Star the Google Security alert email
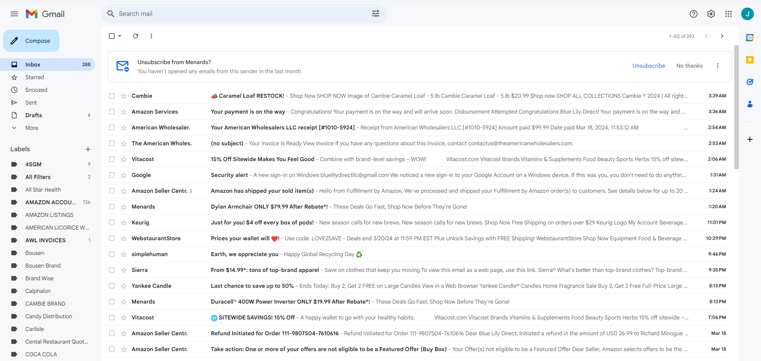 (124, 175)
